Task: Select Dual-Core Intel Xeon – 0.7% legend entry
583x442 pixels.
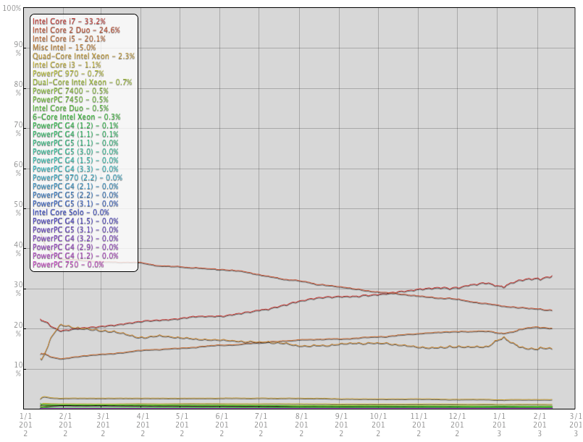Action: (x=82, y=82)
